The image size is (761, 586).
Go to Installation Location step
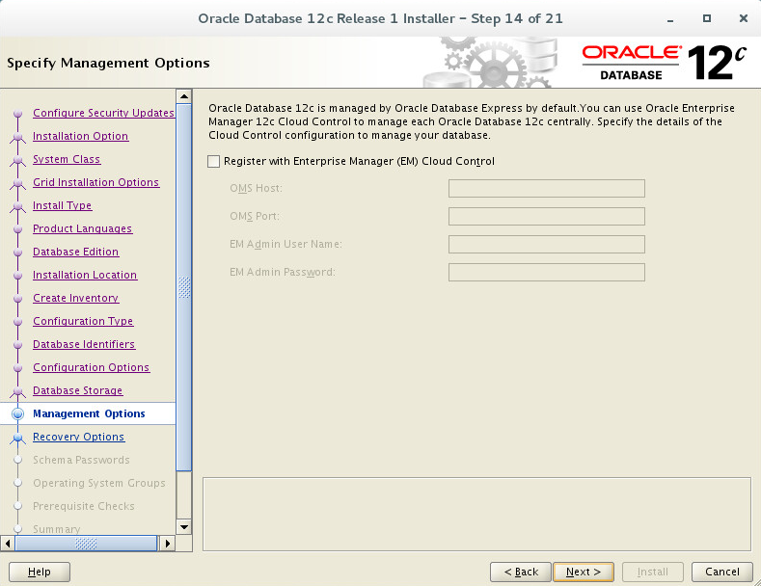tap(85, 275)
